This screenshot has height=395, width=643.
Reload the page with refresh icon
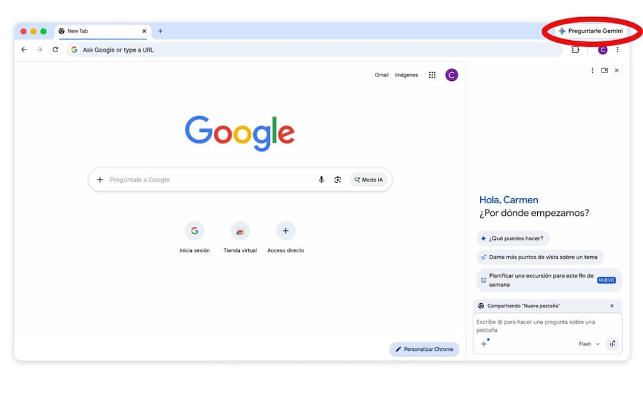[x=55, y=50]
